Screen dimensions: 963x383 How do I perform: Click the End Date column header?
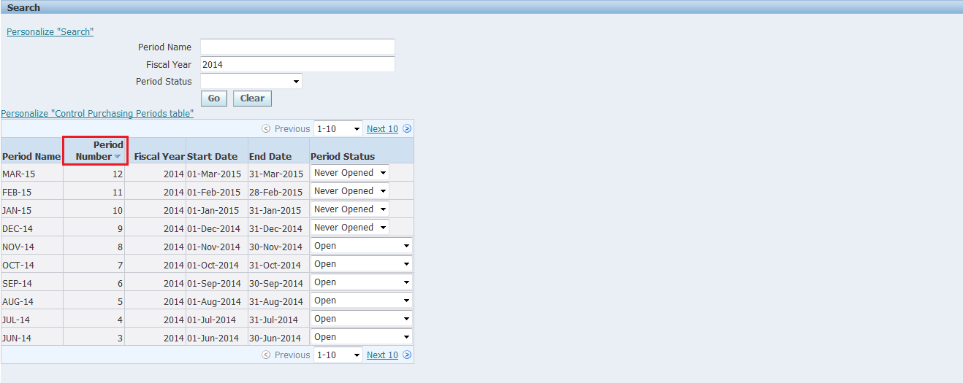point(270,156)
